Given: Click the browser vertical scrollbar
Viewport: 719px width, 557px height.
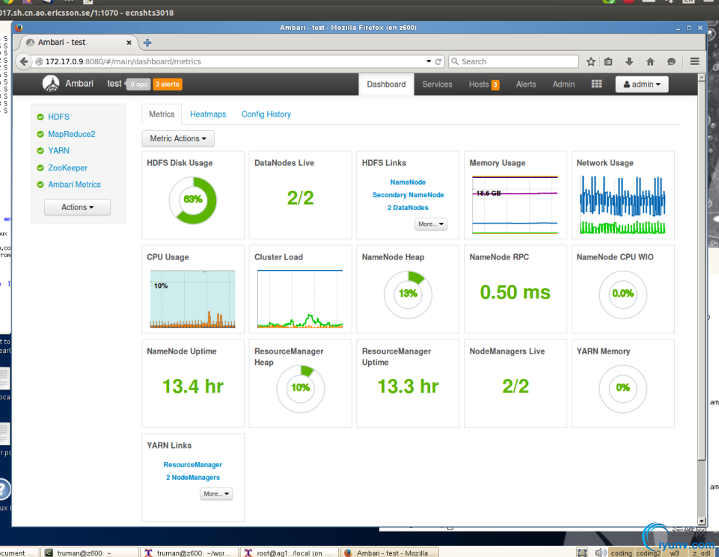Looking at the screenshot, I should tap(701, 270).
